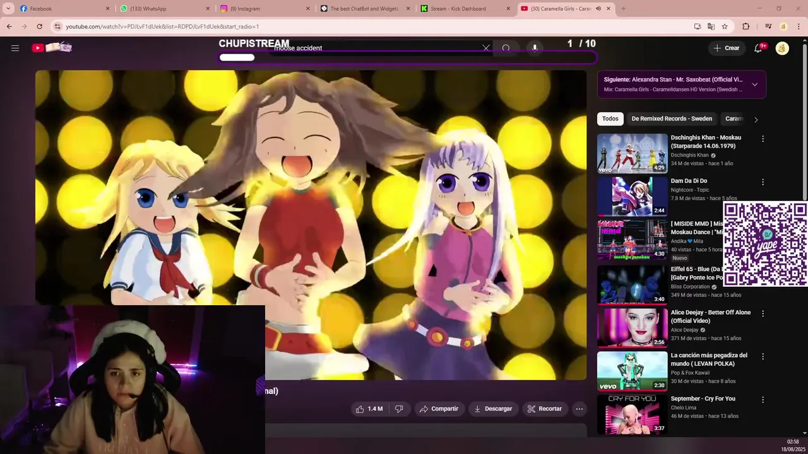The image size is (808, 454).
Task: Click the Crear button
Action: point(726,48)
